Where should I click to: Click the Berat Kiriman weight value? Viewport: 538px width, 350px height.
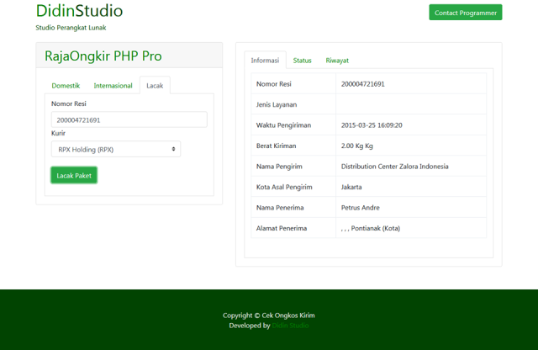click(x=357, y=146)
